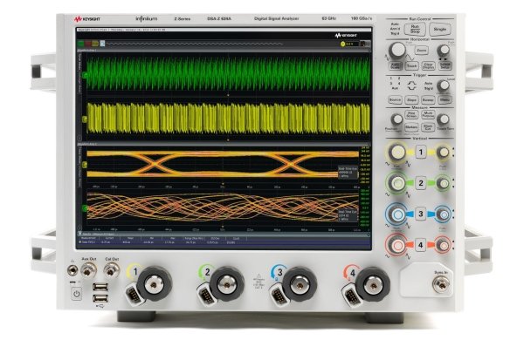
Task: Tap the Touch key
Action: (x=411, y=66)
